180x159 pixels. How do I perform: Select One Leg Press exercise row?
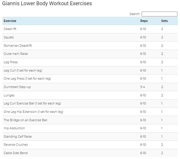coord(90,79)
